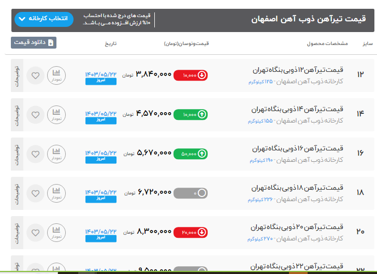
Task: Click heart icon on size 18 row
Action: click(35, 193)
